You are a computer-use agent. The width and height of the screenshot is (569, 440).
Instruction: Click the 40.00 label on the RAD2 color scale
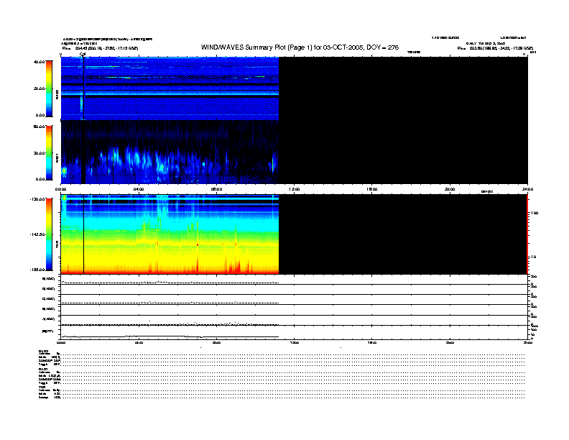click(x=40, y=62)
